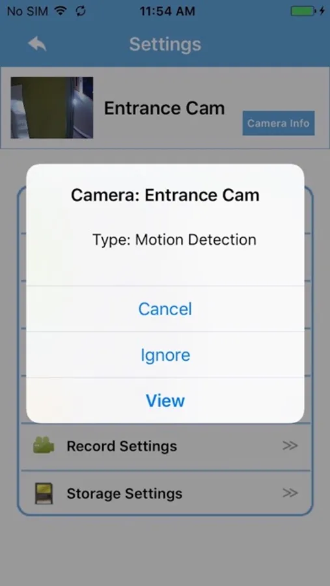The width and height of the screenshot is (330, 586).
Task: Click the 'Camera: Entrance Cam' alert title
Action: point(165,195)
